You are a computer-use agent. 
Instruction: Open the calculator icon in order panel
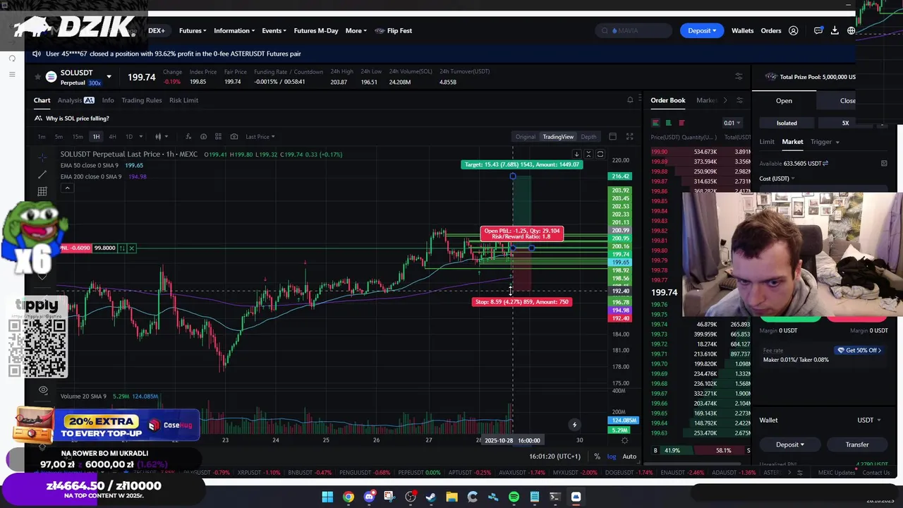click(x=884, y=164)
